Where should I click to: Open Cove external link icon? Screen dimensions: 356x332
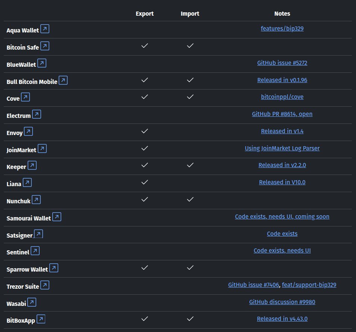[x=25, y=97]
